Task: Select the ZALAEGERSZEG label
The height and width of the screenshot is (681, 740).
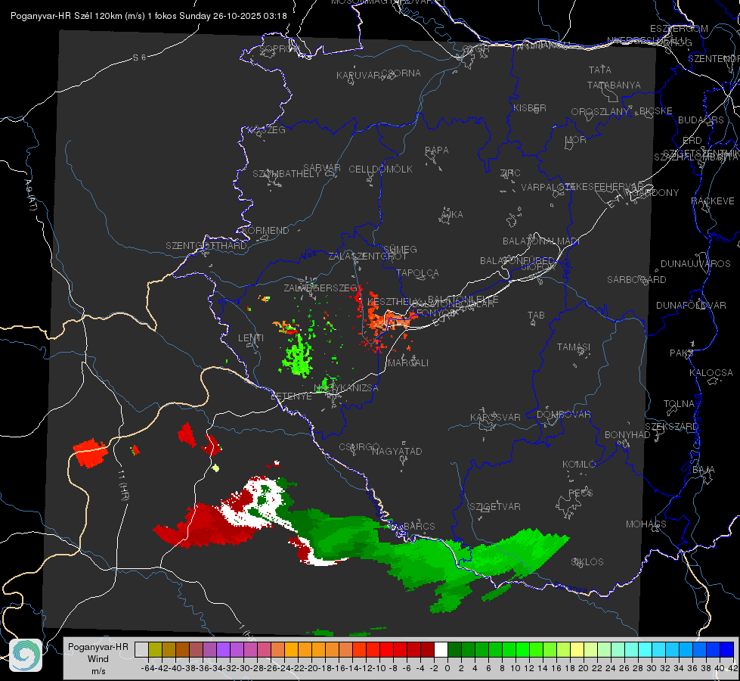Action: click(320, 288)
